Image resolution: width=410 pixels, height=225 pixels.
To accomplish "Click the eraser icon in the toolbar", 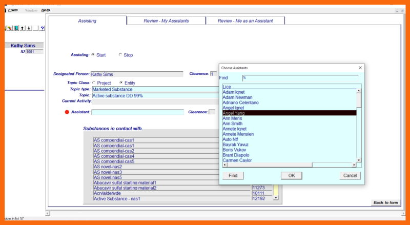I will pos(10,28).
